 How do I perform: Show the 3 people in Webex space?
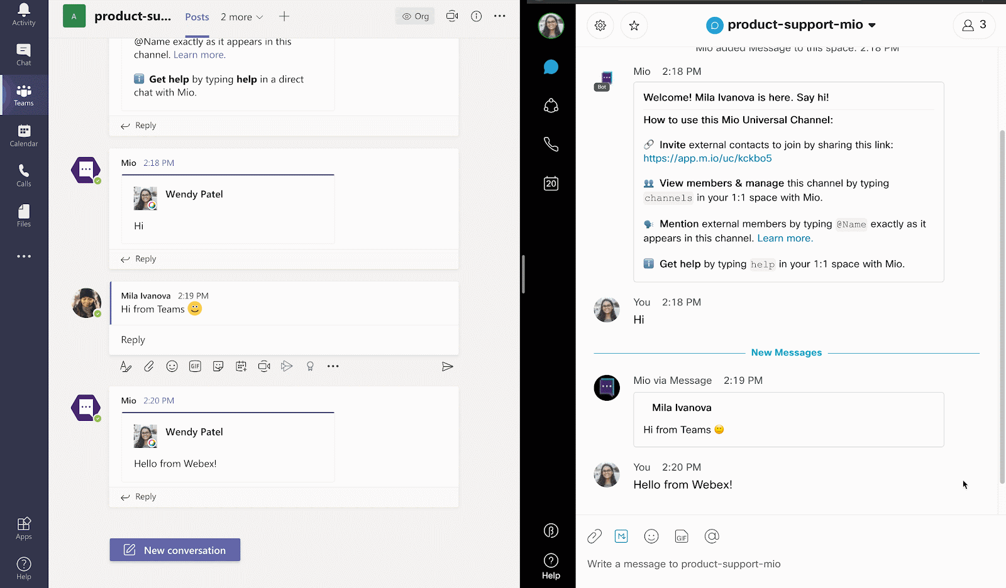974,25
